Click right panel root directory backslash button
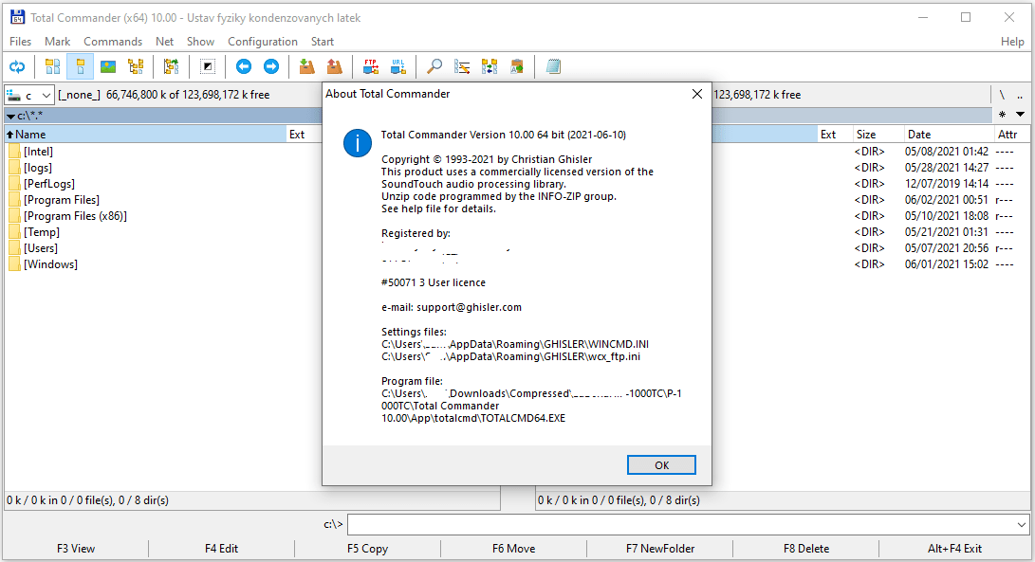The height and width of the screenshot is (562, 1035). point(1002,95)
